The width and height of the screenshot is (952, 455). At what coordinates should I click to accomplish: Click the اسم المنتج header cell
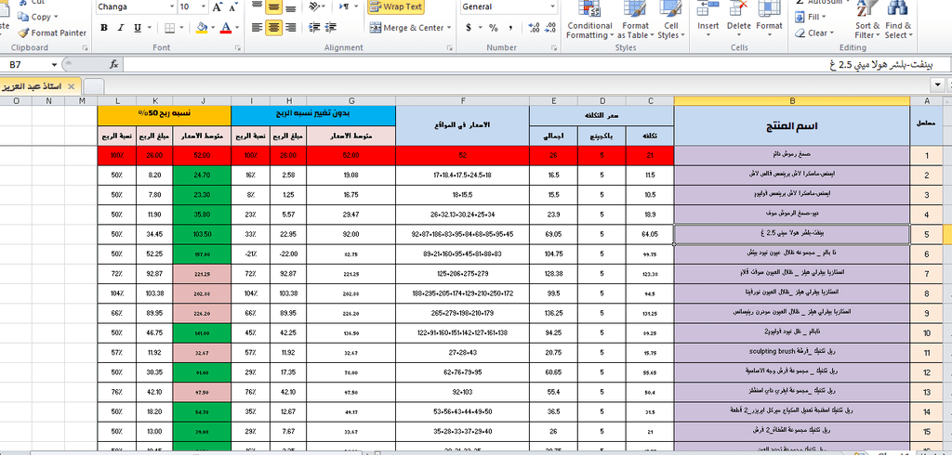pos(792,125)
